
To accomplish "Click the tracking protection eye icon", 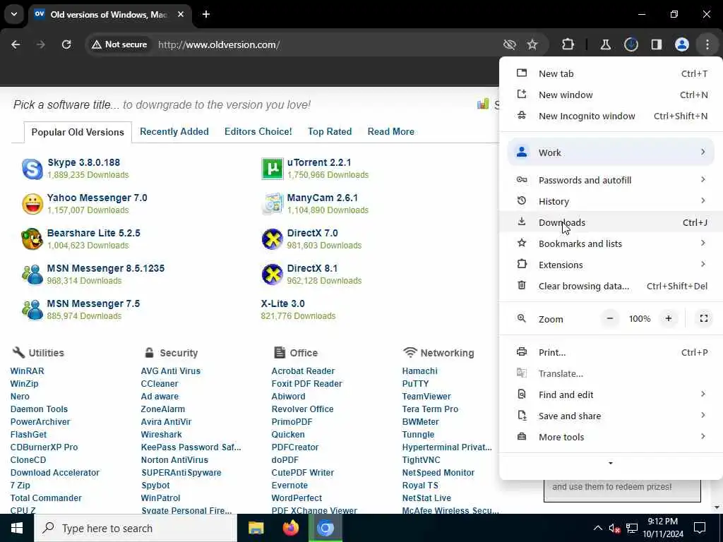I will [x=510, y=44].
